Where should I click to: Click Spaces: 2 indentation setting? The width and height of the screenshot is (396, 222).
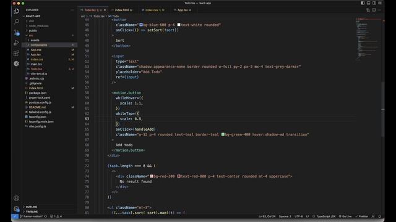pyautogui.click(x=285, y=216)
